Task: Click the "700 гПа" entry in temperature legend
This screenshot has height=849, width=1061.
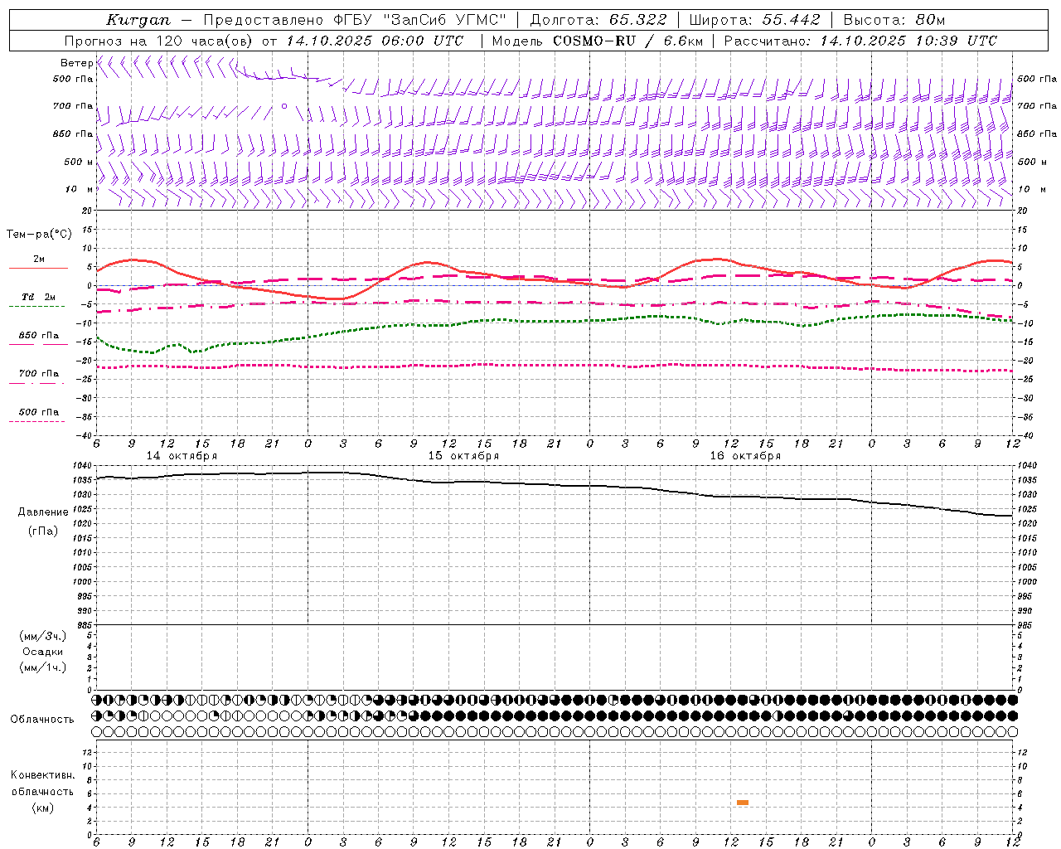Action: pyautogui.click(x=39, y=374)
